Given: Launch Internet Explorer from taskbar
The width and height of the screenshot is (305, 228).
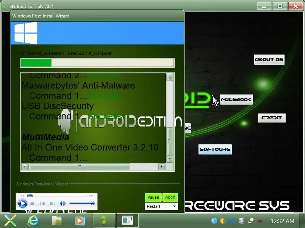Looking at the screenshot, I should [x=33, y=221].
